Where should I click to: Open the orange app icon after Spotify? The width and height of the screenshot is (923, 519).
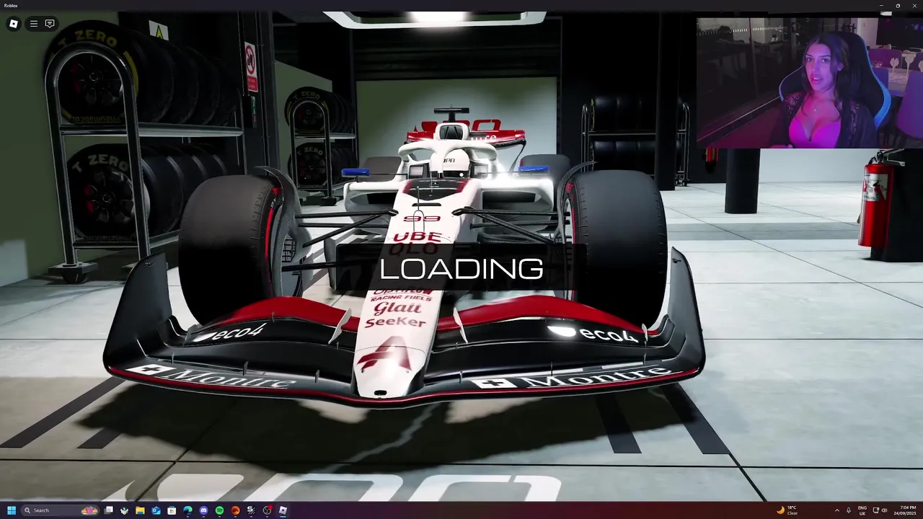click(x=235, y=510)
